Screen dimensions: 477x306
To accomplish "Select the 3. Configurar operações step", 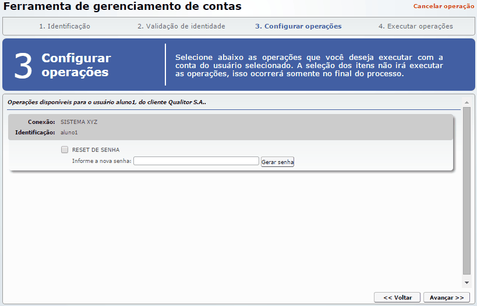I will click(298, 26).
